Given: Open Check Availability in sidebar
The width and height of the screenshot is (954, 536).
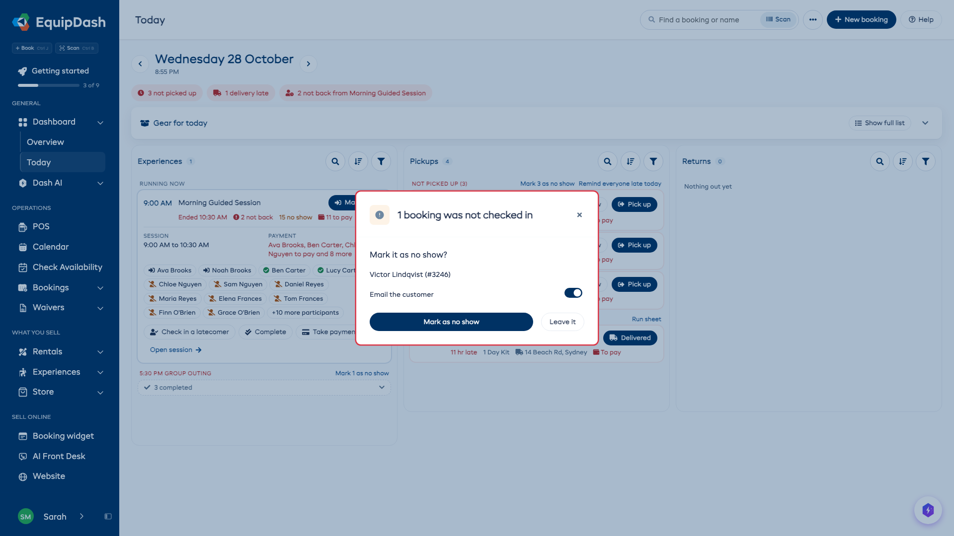Looking at the screenshot, I should [x=61, y=268].
